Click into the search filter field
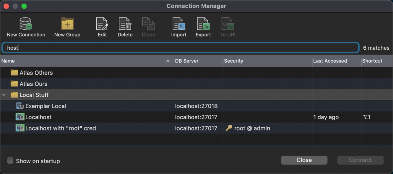This screenshot has width=393, height=174. tap(180, 48)
